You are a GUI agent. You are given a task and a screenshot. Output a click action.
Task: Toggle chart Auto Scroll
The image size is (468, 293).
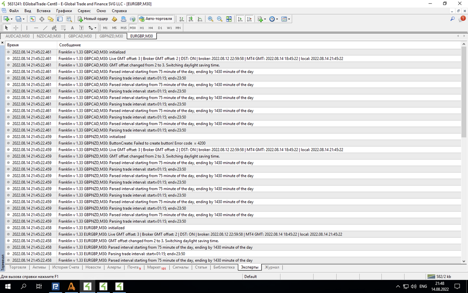[x=240, y=19]
